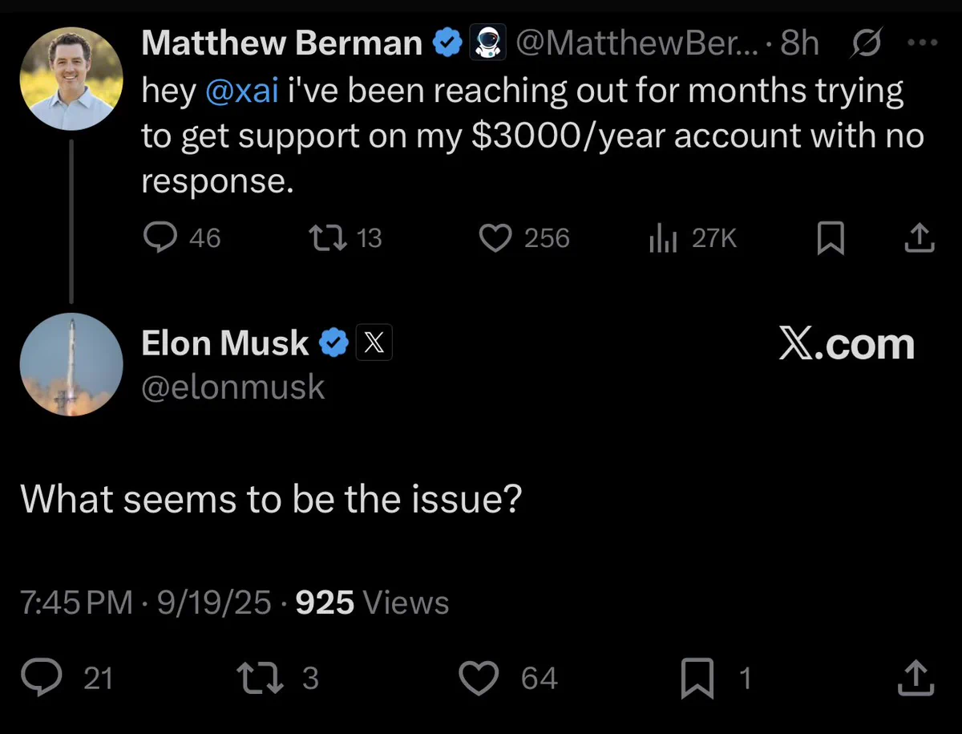Click the 925 Views count
The height and width of the screenshot is (734, 962).
point(373,602)
